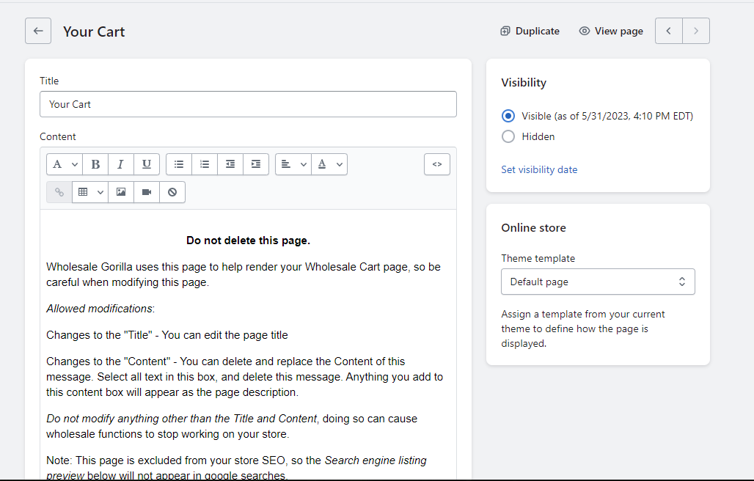Insert a bulleted list

click(179, 164)
